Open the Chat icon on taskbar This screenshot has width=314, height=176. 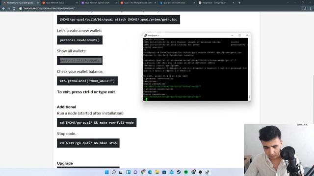(x=135, y=172)
